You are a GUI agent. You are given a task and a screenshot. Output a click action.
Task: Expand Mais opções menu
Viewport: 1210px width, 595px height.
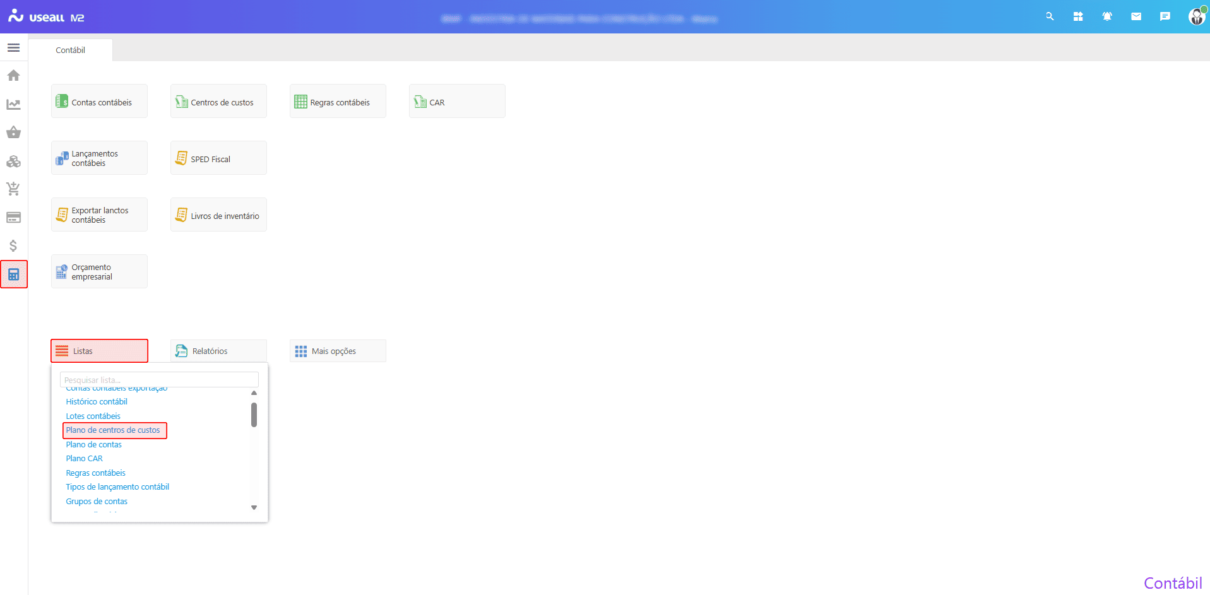click(338, 351)
